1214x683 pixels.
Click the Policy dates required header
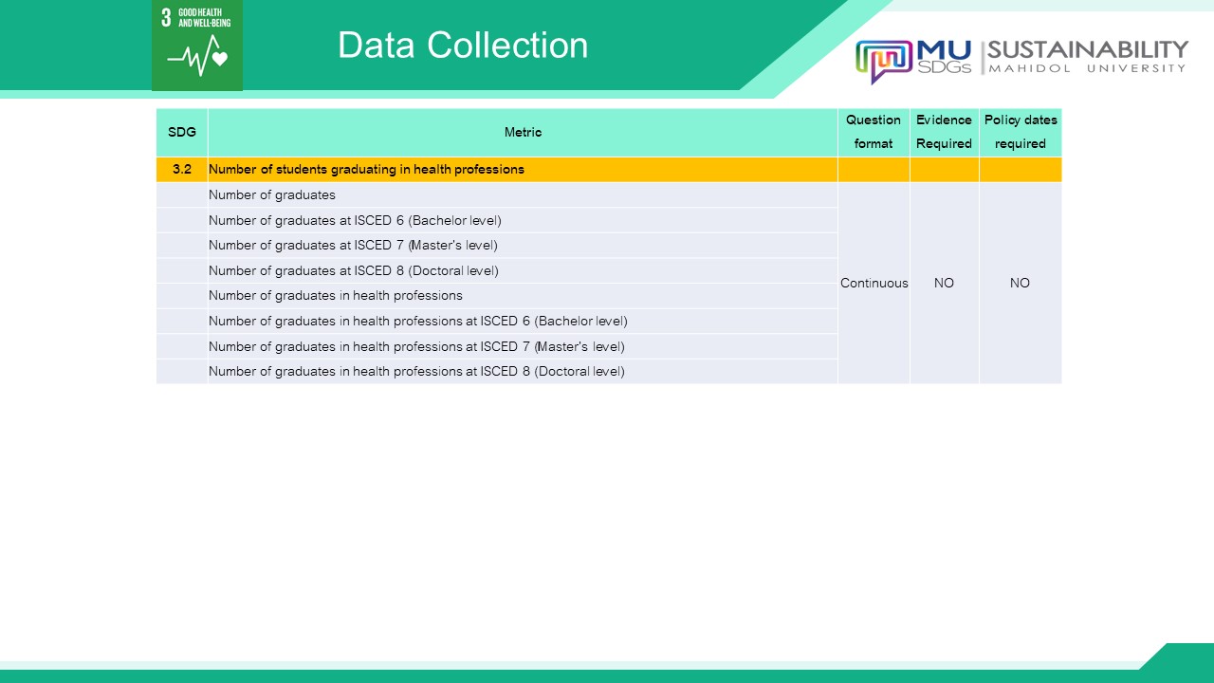tap(1021, 132)
